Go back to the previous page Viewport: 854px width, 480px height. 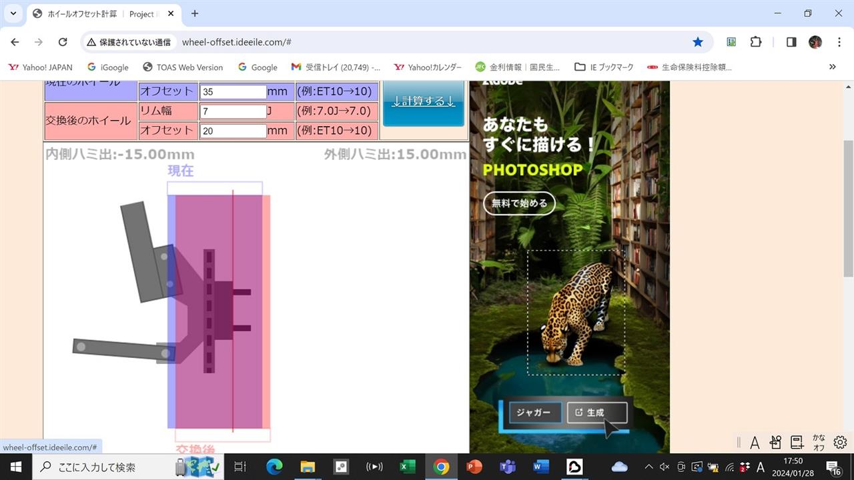coord(15,42)
